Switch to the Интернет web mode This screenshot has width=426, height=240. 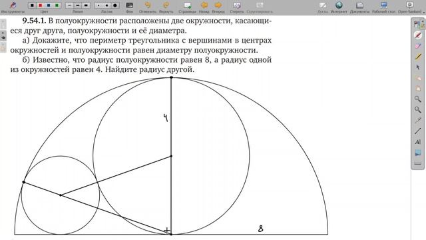[339, 7]
